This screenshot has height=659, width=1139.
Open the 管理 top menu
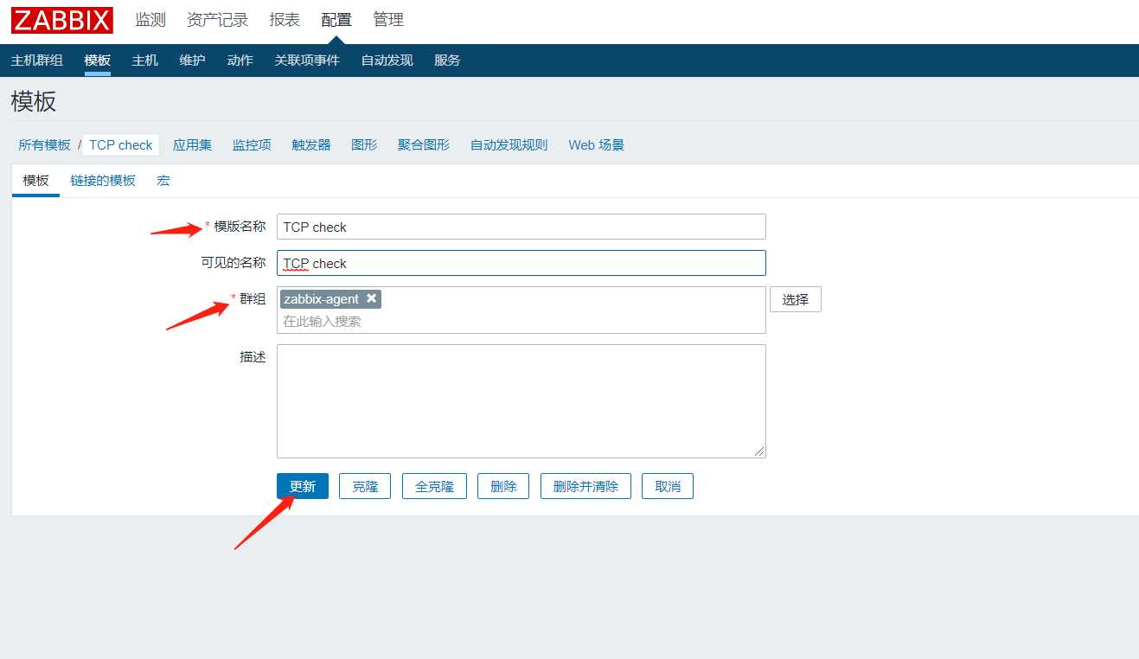point(388,20)
